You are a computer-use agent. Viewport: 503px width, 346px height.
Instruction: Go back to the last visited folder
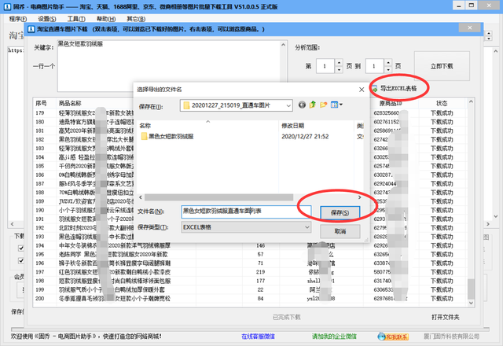(x=302, y=105)
